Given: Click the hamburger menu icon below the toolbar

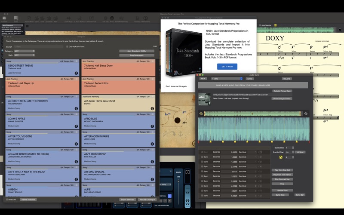Looking at the screenshot, I should 27,26.
